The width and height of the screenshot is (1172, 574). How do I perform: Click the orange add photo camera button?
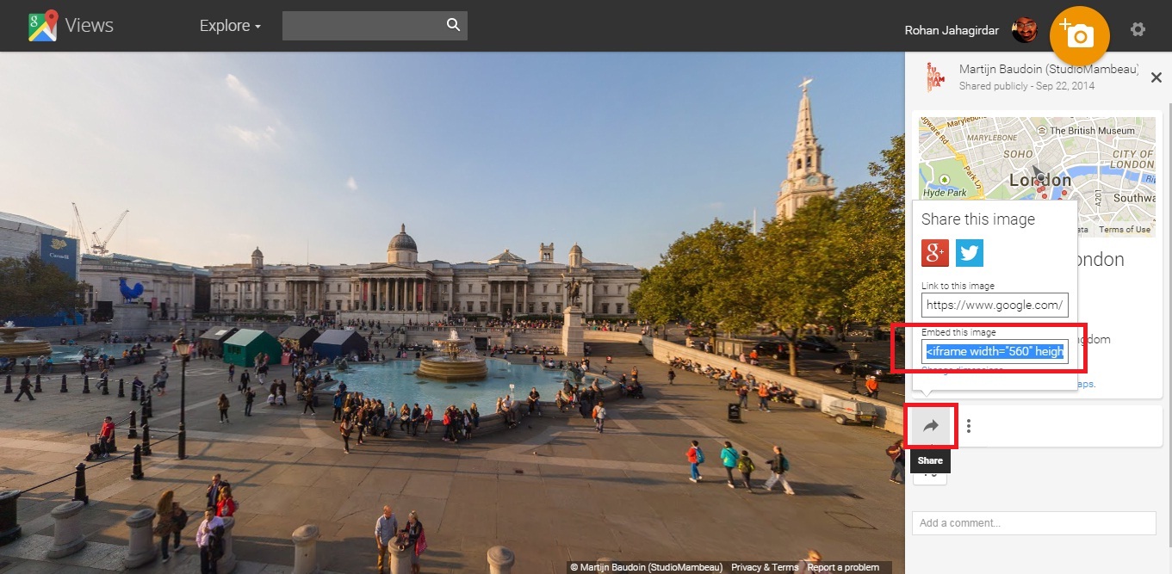[x=1080, y=35]
